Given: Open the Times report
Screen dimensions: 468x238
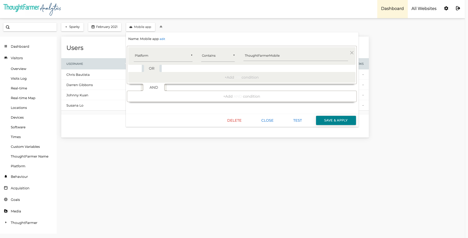Looking at the screenshot, I should [16, 137].
